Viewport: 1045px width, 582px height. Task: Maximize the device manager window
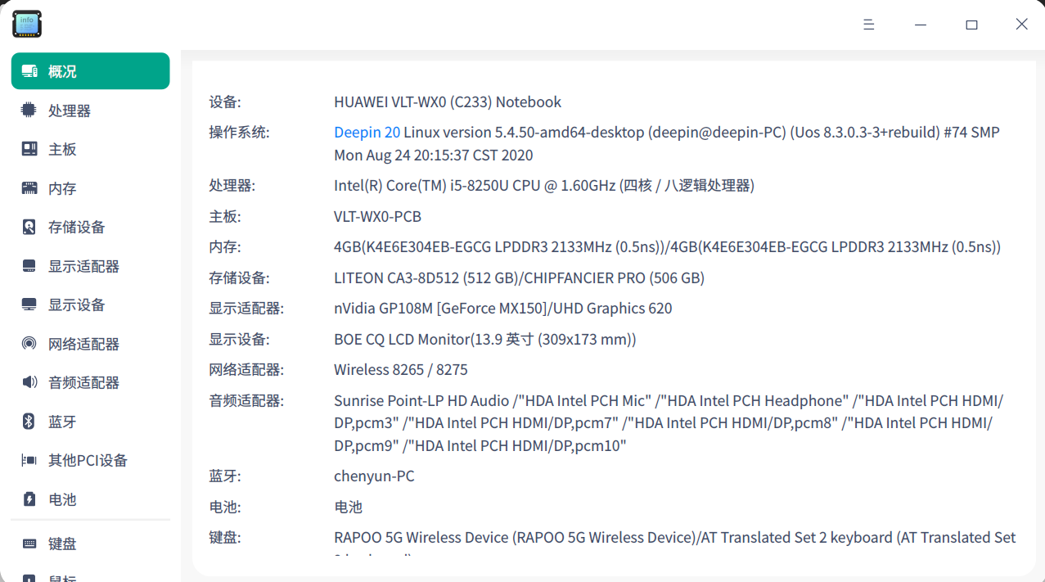coord(971,25)
